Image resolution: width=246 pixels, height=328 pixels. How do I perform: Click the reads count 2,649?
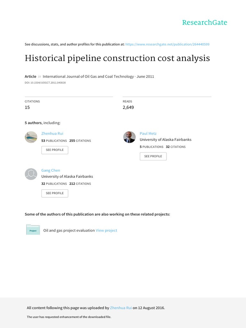(128, 108)
